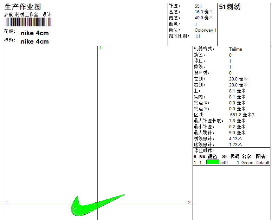The height and width of the screenshot is (220, 272).
Task: Click the 51刺绣 heading text
Action: 230,7
